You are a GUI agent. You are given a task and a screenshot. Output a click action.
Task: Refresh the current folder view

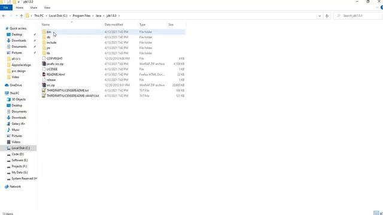coord(327,16)
